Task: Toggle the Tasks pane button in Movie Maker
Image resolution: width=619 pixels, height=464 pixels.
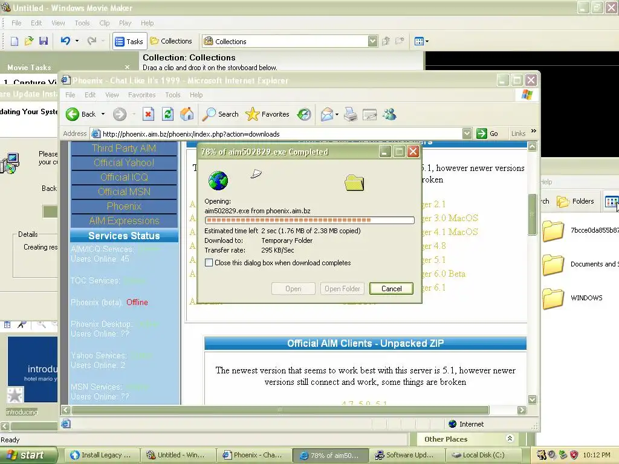Action: coord(129,42)
